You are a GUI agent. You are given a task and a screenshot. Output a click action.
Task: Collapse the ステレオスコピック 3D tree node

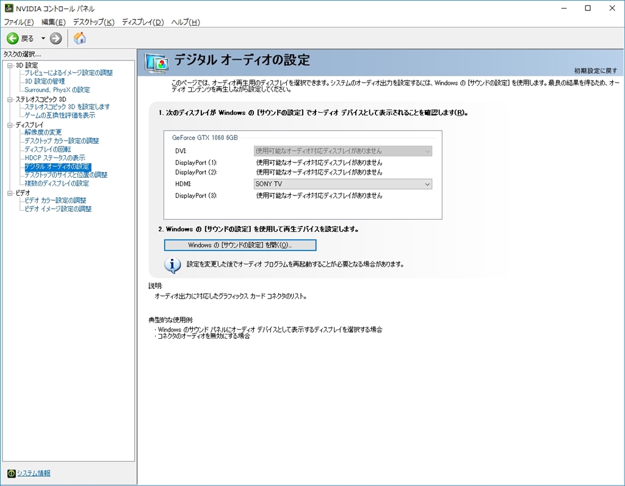(10, 100)
